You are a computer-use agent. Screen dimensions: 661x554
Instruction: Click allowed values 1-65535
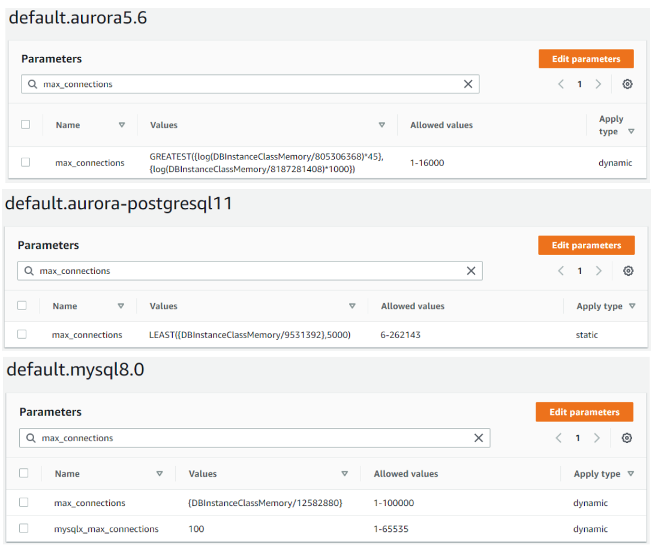point(391,529)
